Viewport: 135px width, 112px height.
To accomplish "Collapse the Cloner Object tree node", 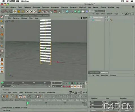I will 89,17.
